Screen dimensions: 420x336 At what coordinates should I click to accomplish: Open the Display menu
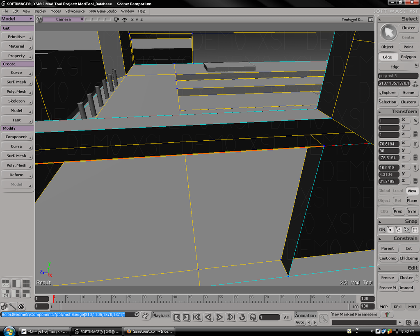(x=41, y=11)
